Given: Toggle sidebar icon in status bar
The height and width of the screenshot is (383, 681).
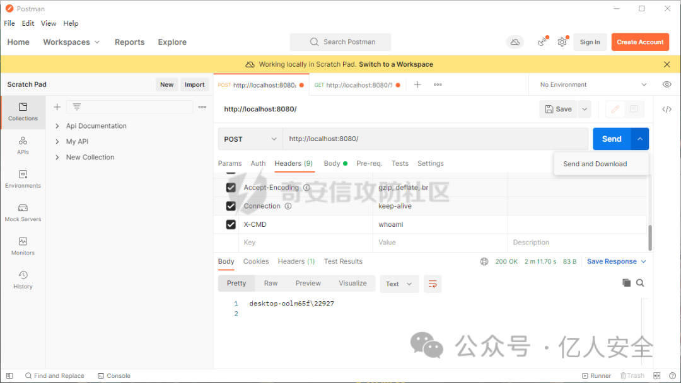Looking at the screenshot, I should pos(9,375).
